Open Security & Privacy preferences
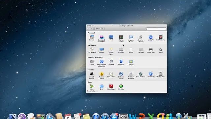211x119 pixels. point(141,39)
